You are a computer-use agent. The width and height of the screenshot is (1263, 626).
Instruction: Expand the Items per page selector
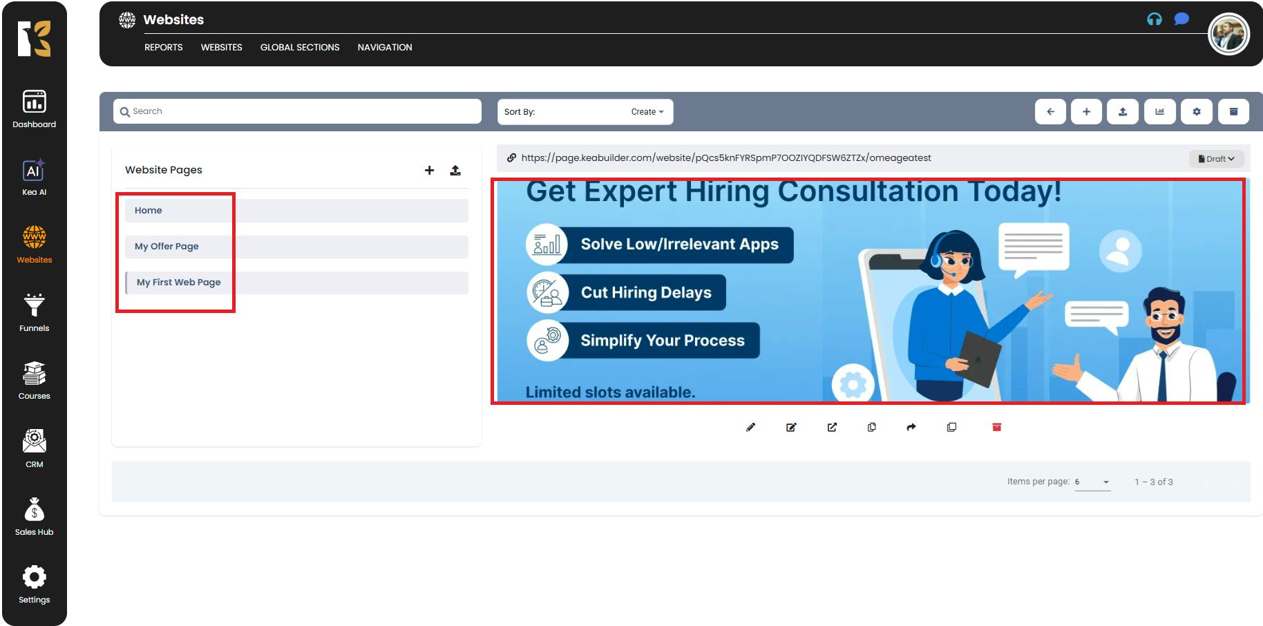[x=1092, y=482]
